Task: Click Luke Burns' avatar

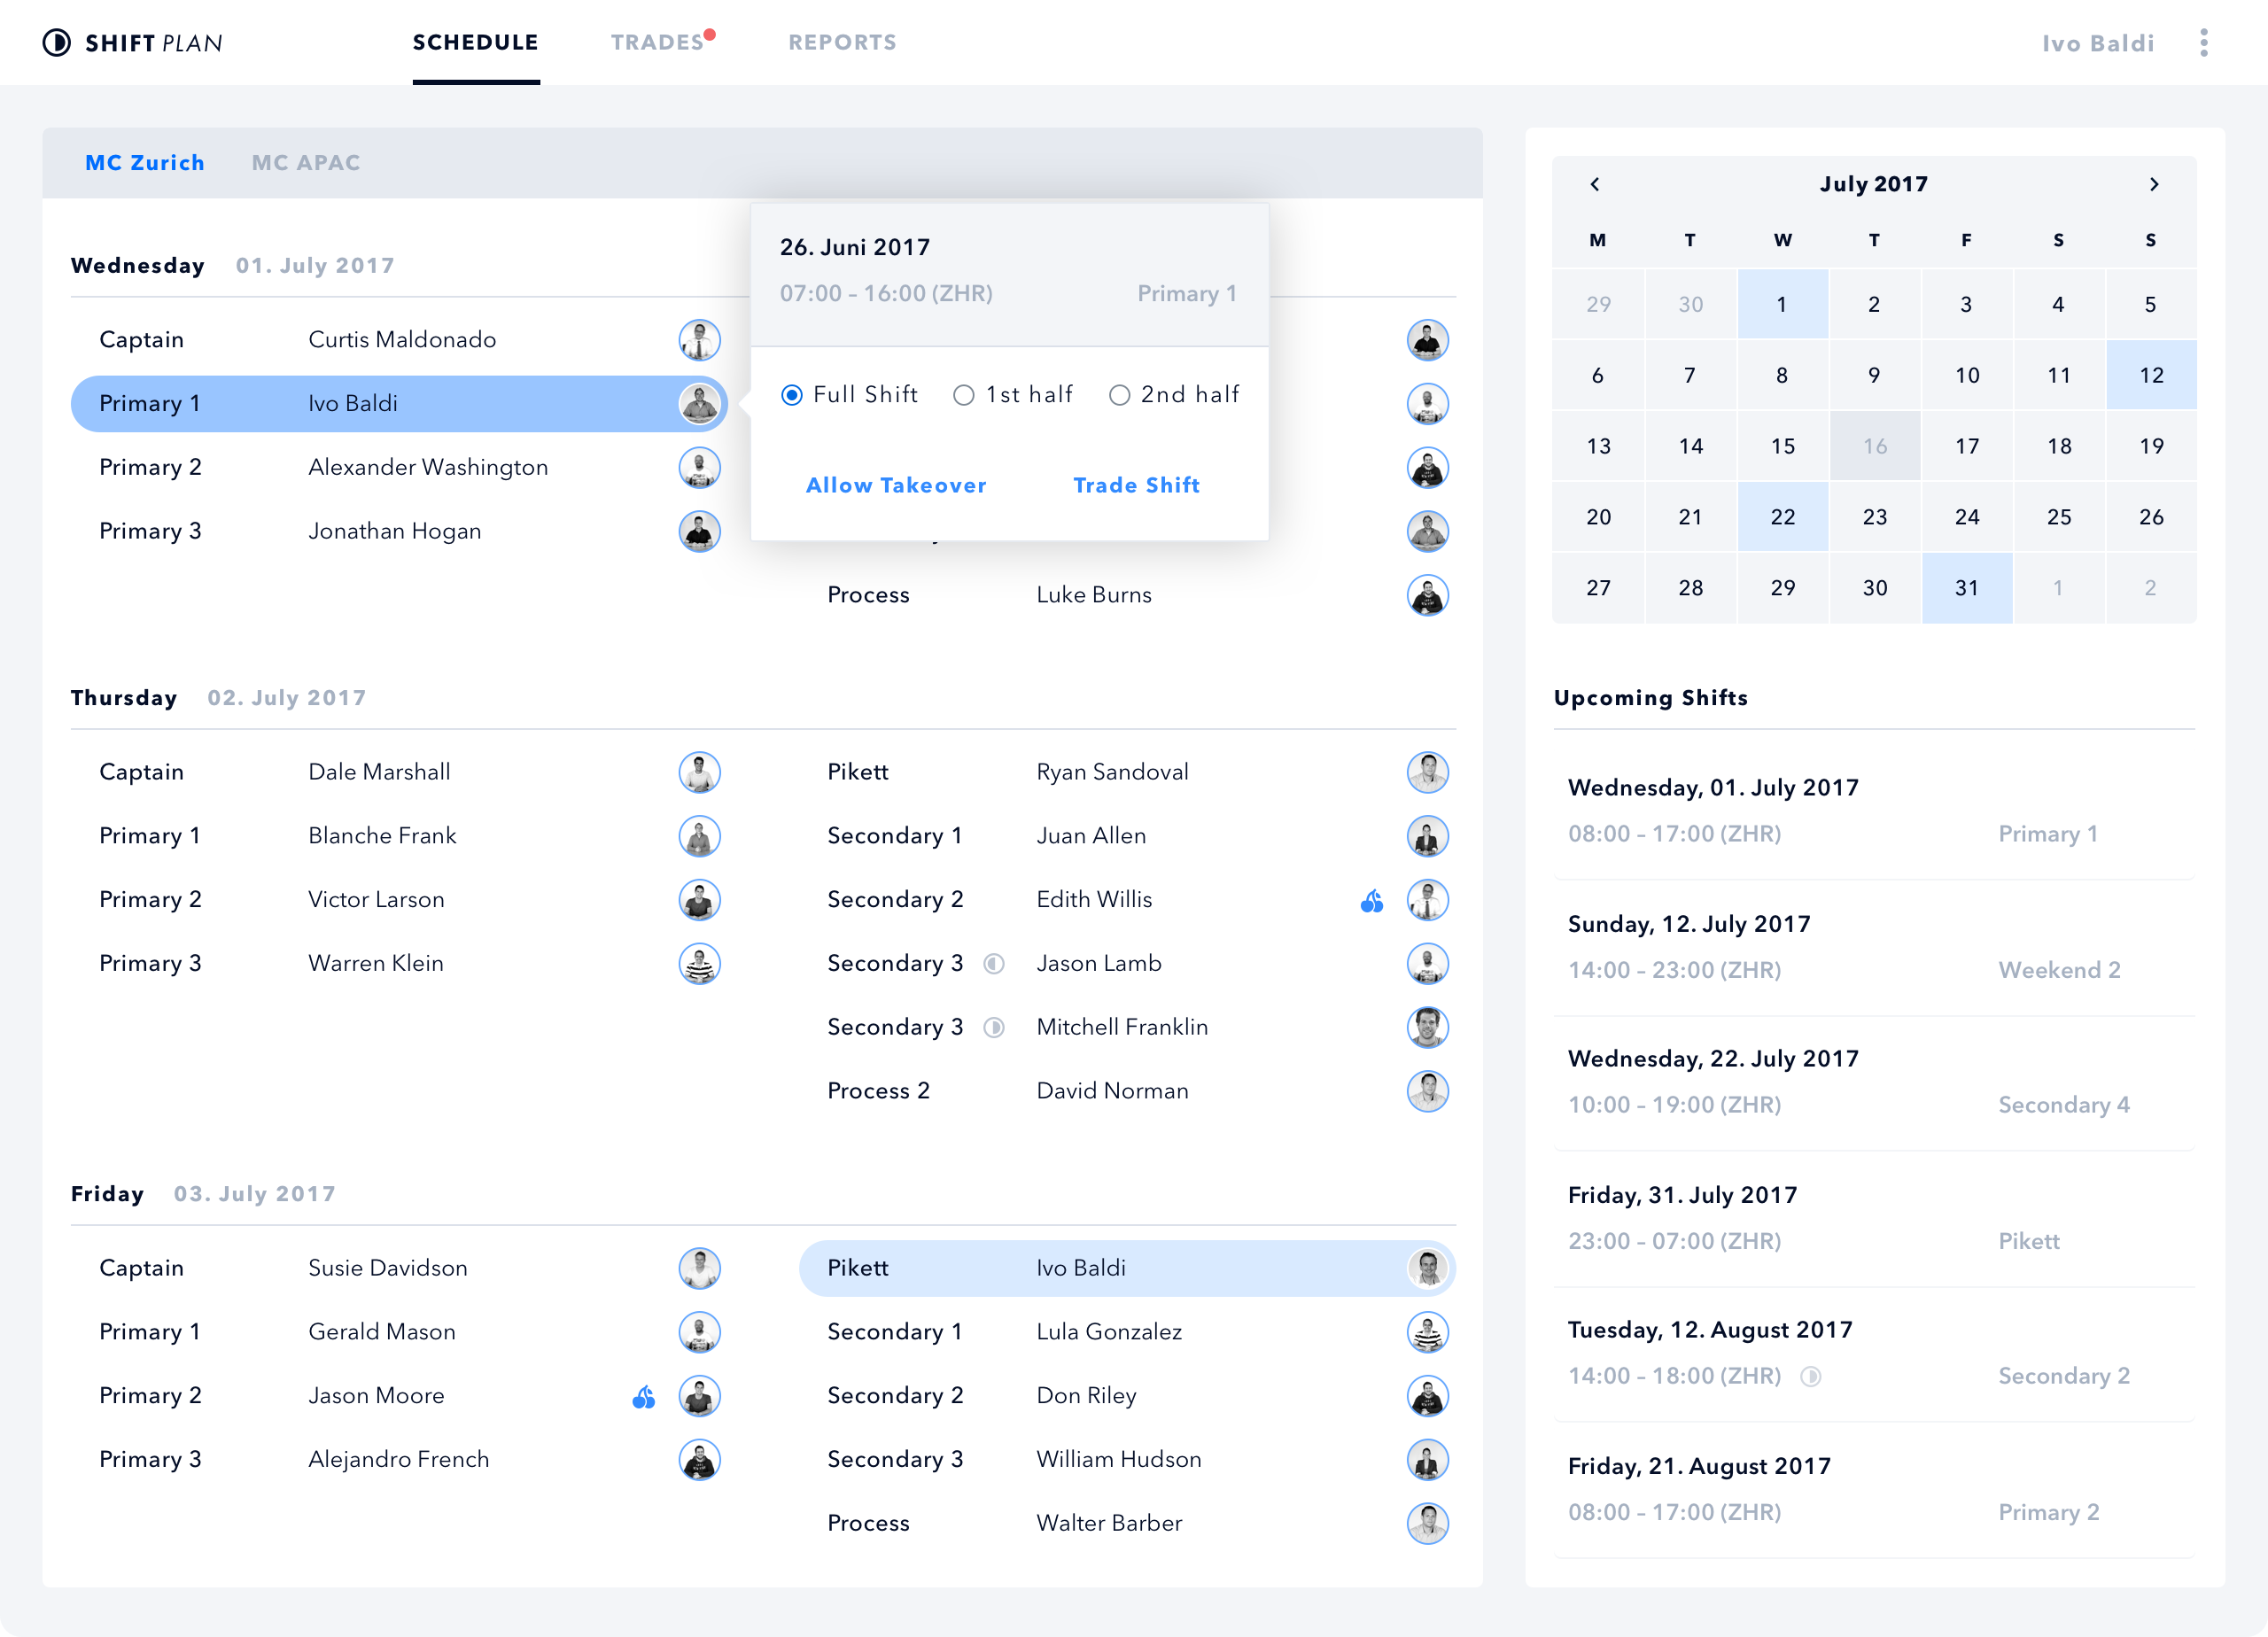Action: [1427, 595]
